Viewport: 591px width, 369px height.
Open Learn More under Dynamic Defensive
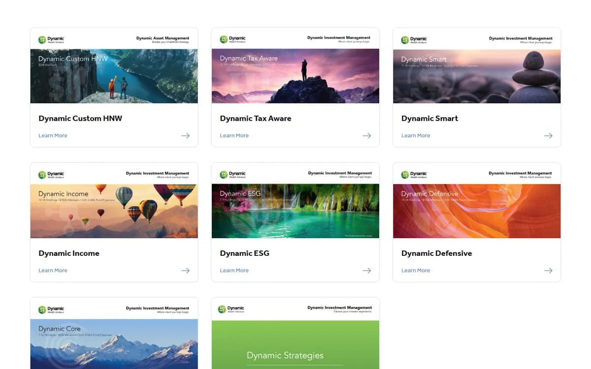415,271
